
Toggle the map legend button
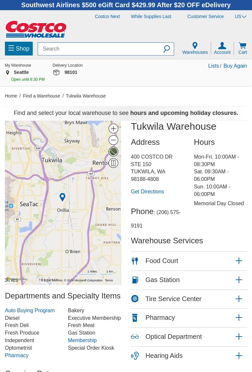(x=113, y=163)
